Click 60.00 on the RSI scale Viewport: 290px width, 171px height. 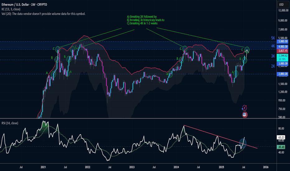(281, 141)
